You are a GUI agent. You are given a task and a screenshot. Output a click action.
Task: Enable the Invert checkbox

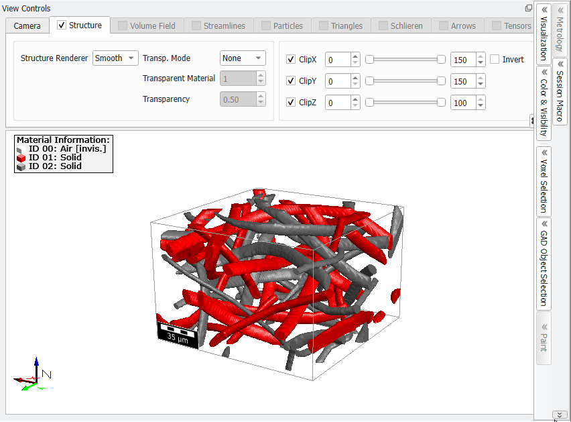495,60
